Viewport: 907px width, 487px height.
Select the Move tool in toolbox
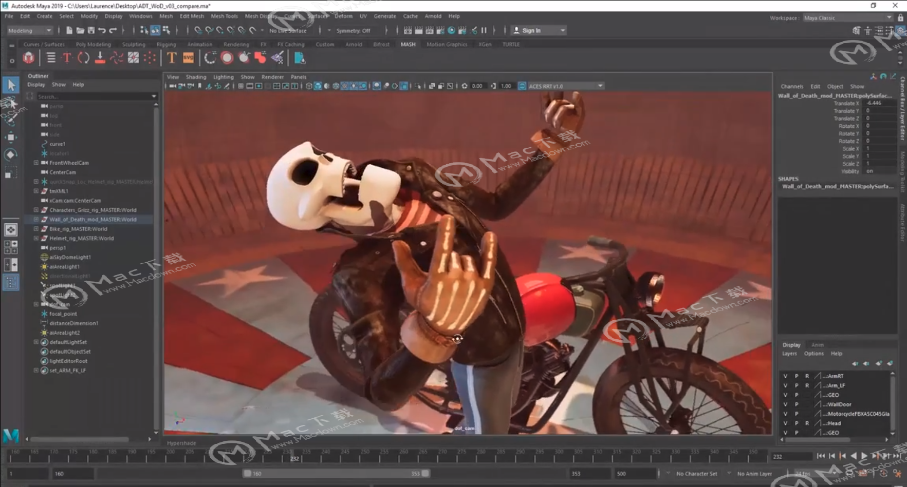click(x=11, y=137)
